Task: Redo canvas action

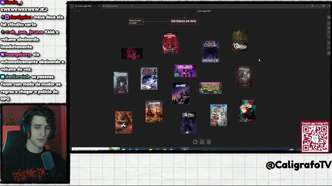Action: (x=329, y=48)
